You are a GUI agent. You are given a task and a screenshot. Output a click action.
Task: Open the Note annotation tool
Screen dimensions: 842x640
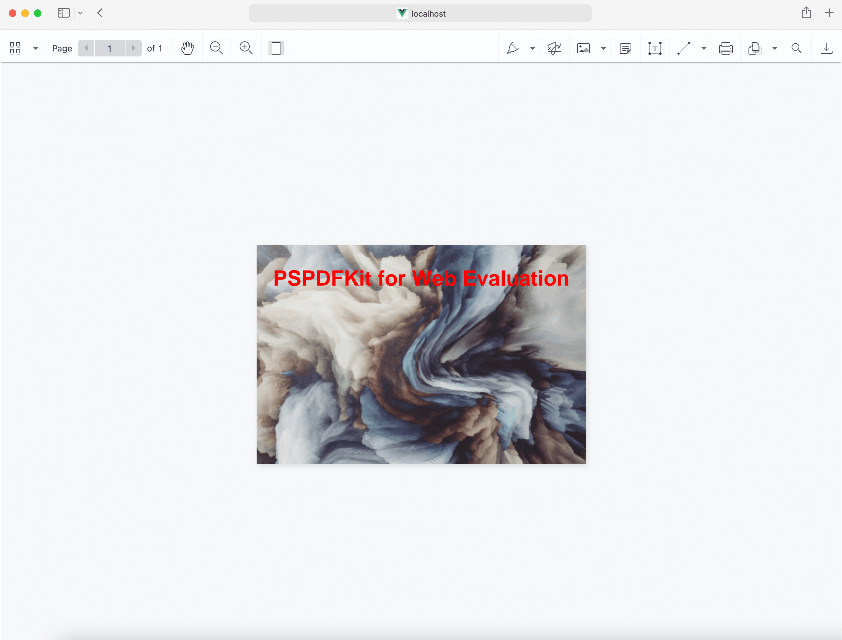[626, 48]
